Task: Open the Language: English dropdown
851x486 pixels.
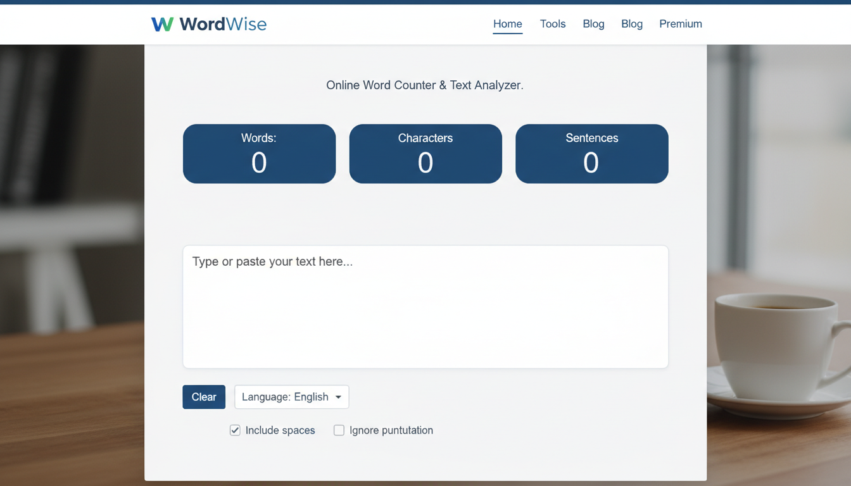Action: coord(291,397)
